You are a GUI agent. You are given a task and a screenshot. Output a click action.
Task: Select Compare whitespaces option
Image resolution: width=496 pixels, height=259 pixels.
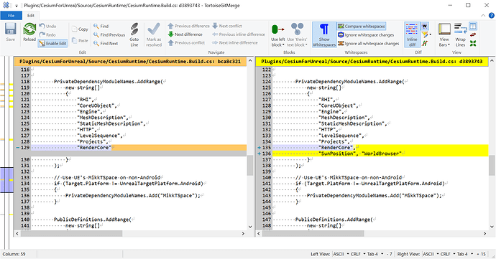point(362,27)
